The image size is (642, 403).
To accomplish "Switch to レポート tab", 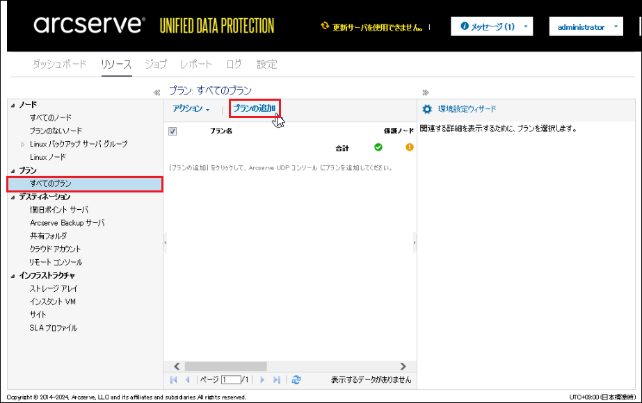I will pyautogui.click(x=196, y=64).
